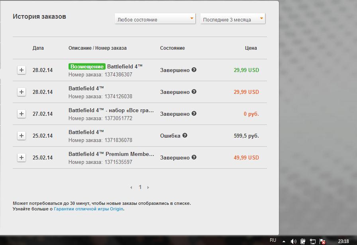Click the 'История заказов' heading
Viewport: 357px width, 245px height.
tap(39, 16)
